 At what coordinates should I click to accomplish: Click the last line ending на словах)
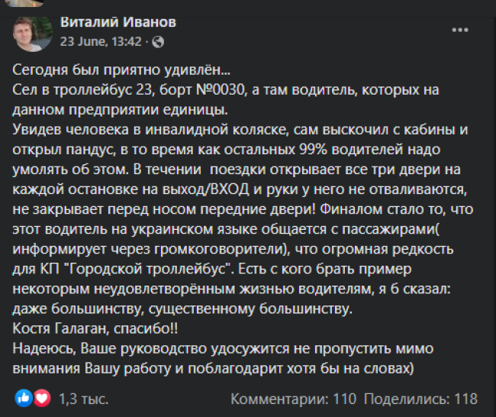point(213,369)
